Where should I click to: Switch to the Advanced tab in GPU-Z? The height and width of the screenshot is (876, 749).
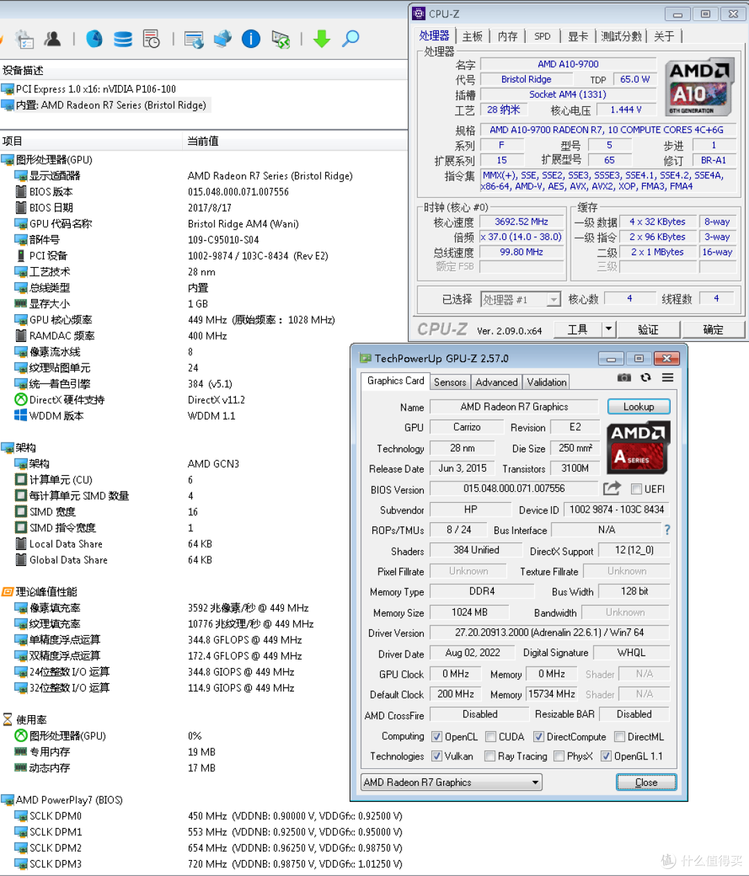click(497, 382)
